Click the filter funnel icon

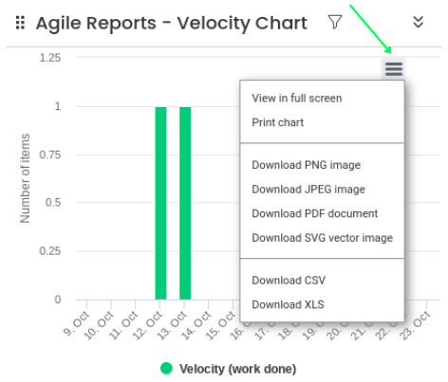click(335, 22)
